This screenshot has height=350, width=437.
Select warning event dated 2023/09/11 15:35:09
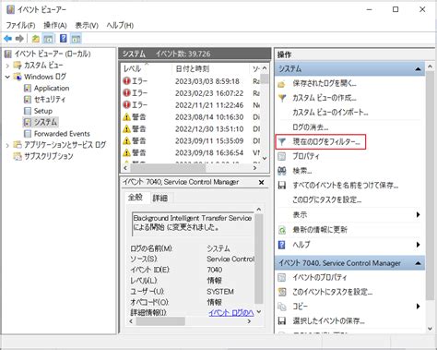[191, 141]
